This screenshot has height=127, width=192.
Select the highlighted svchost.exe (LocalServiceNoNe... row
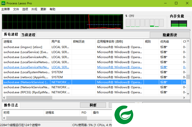[x=94, y=67]
